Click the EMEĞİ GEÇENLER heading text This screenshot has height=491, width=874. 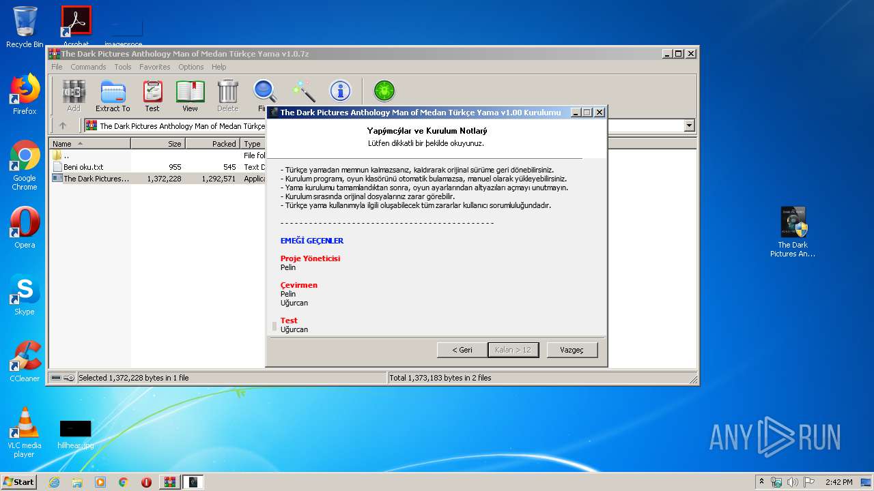coord(312,241)
